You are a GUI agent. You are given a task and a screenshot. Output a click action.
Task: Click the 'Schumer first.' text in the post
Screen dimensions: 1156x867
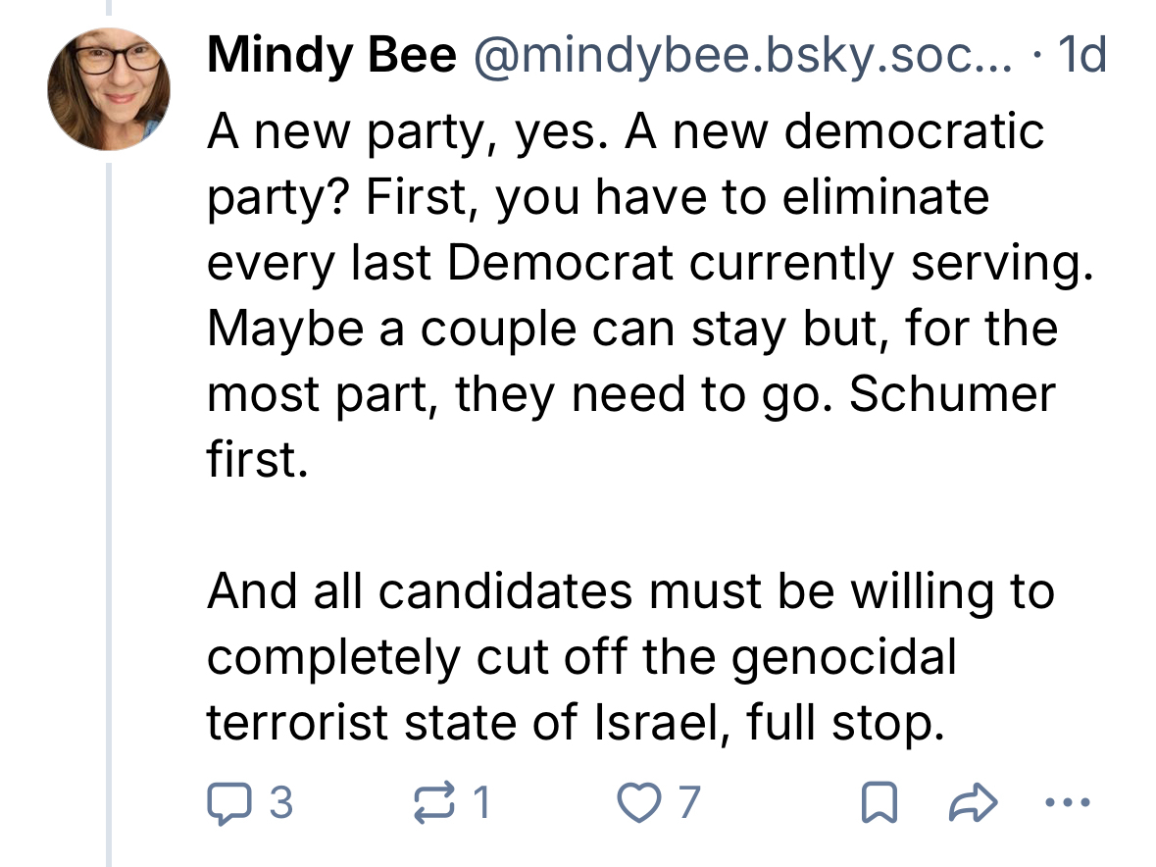click(951, 395)
